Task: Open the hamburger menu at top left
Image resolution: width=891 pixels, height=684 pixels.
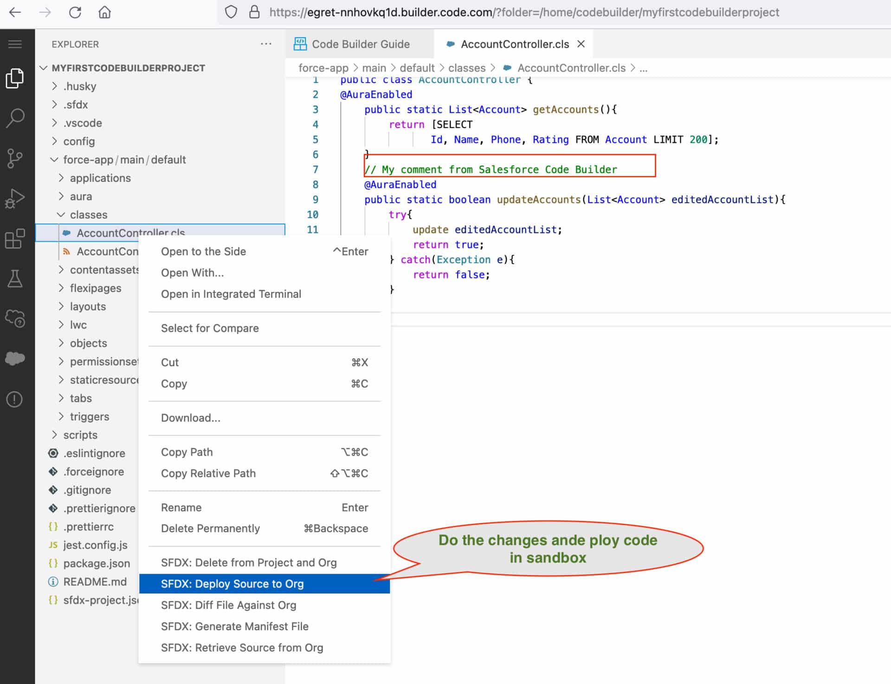Action: click(x=15, y=43)
